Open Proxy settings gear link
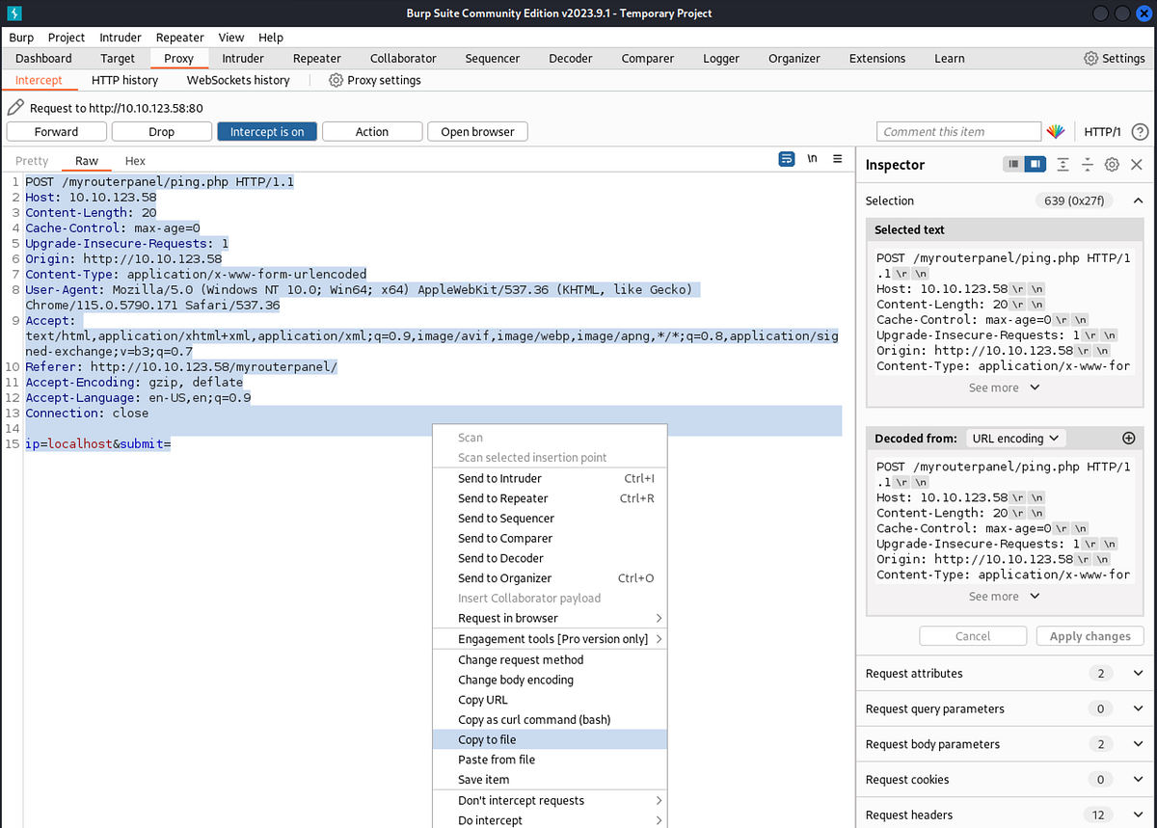This screenshot has height=828, width=1157. 375,80
